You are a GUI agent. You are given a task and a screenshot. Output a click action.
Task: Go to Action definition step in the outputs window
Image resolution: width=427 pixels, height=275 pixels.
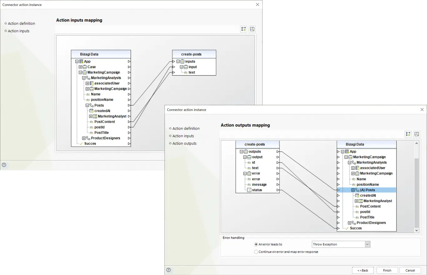[186, 128]
